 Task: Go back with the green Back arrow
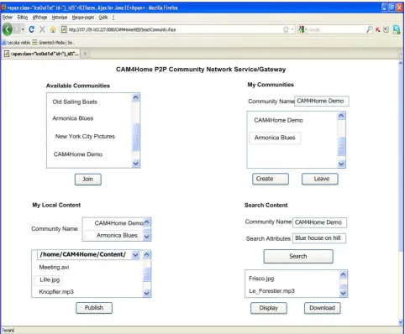point(8,29)
